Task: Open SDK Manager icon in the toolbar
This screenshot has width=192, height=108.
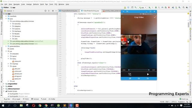Action: pos(179,7)
